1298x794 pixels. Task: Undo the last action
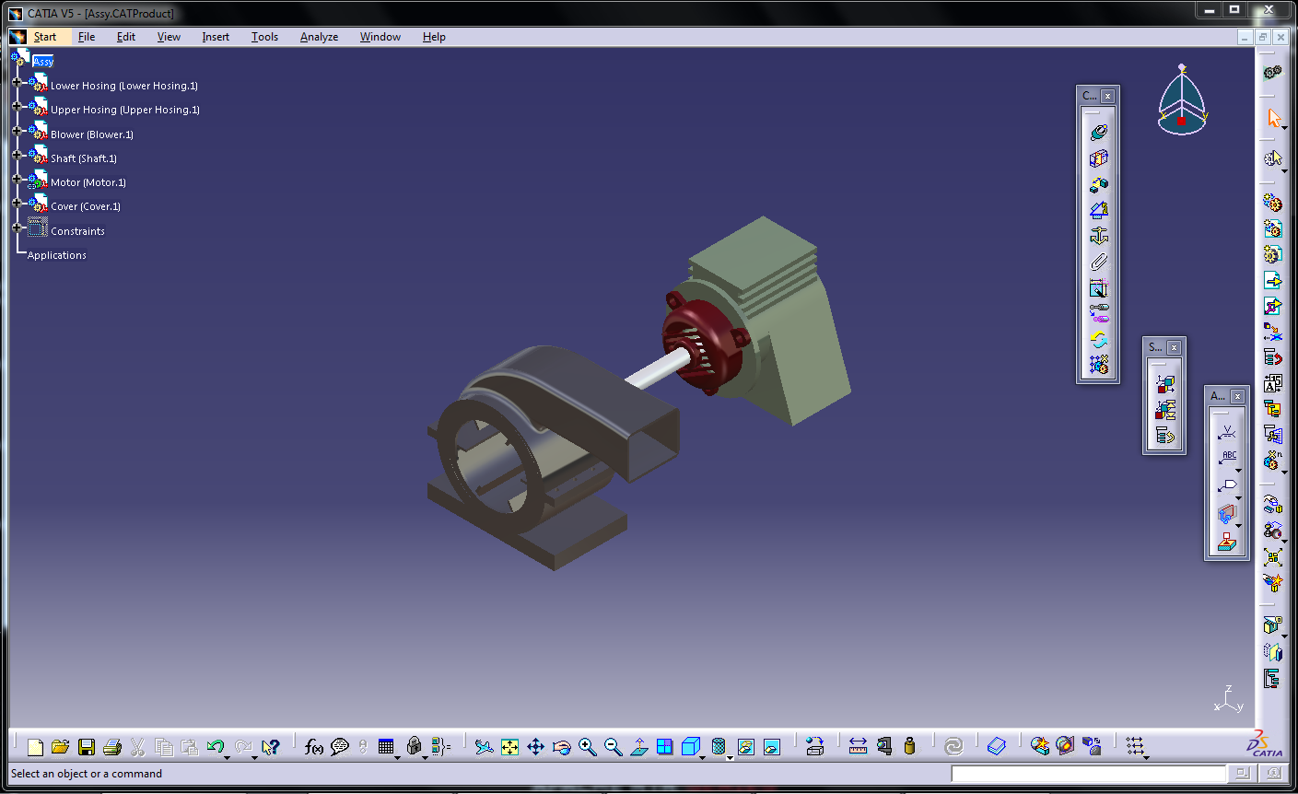pyautogui.click(x=216, y=747)
